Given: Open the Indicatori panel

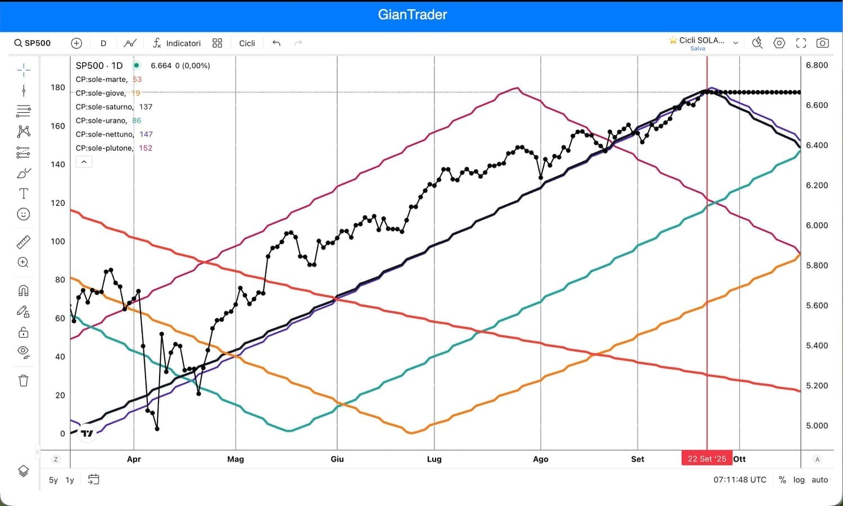Looking at the screenshot, I should click(176, 43).
